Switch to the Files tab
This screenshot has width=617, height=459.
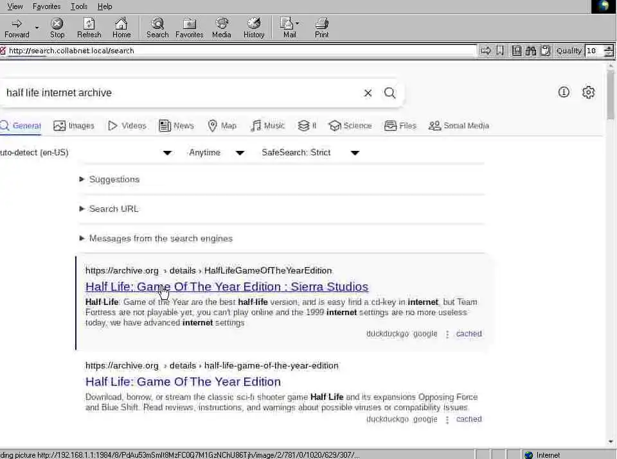pyautogui.click(x=400, y=126)
